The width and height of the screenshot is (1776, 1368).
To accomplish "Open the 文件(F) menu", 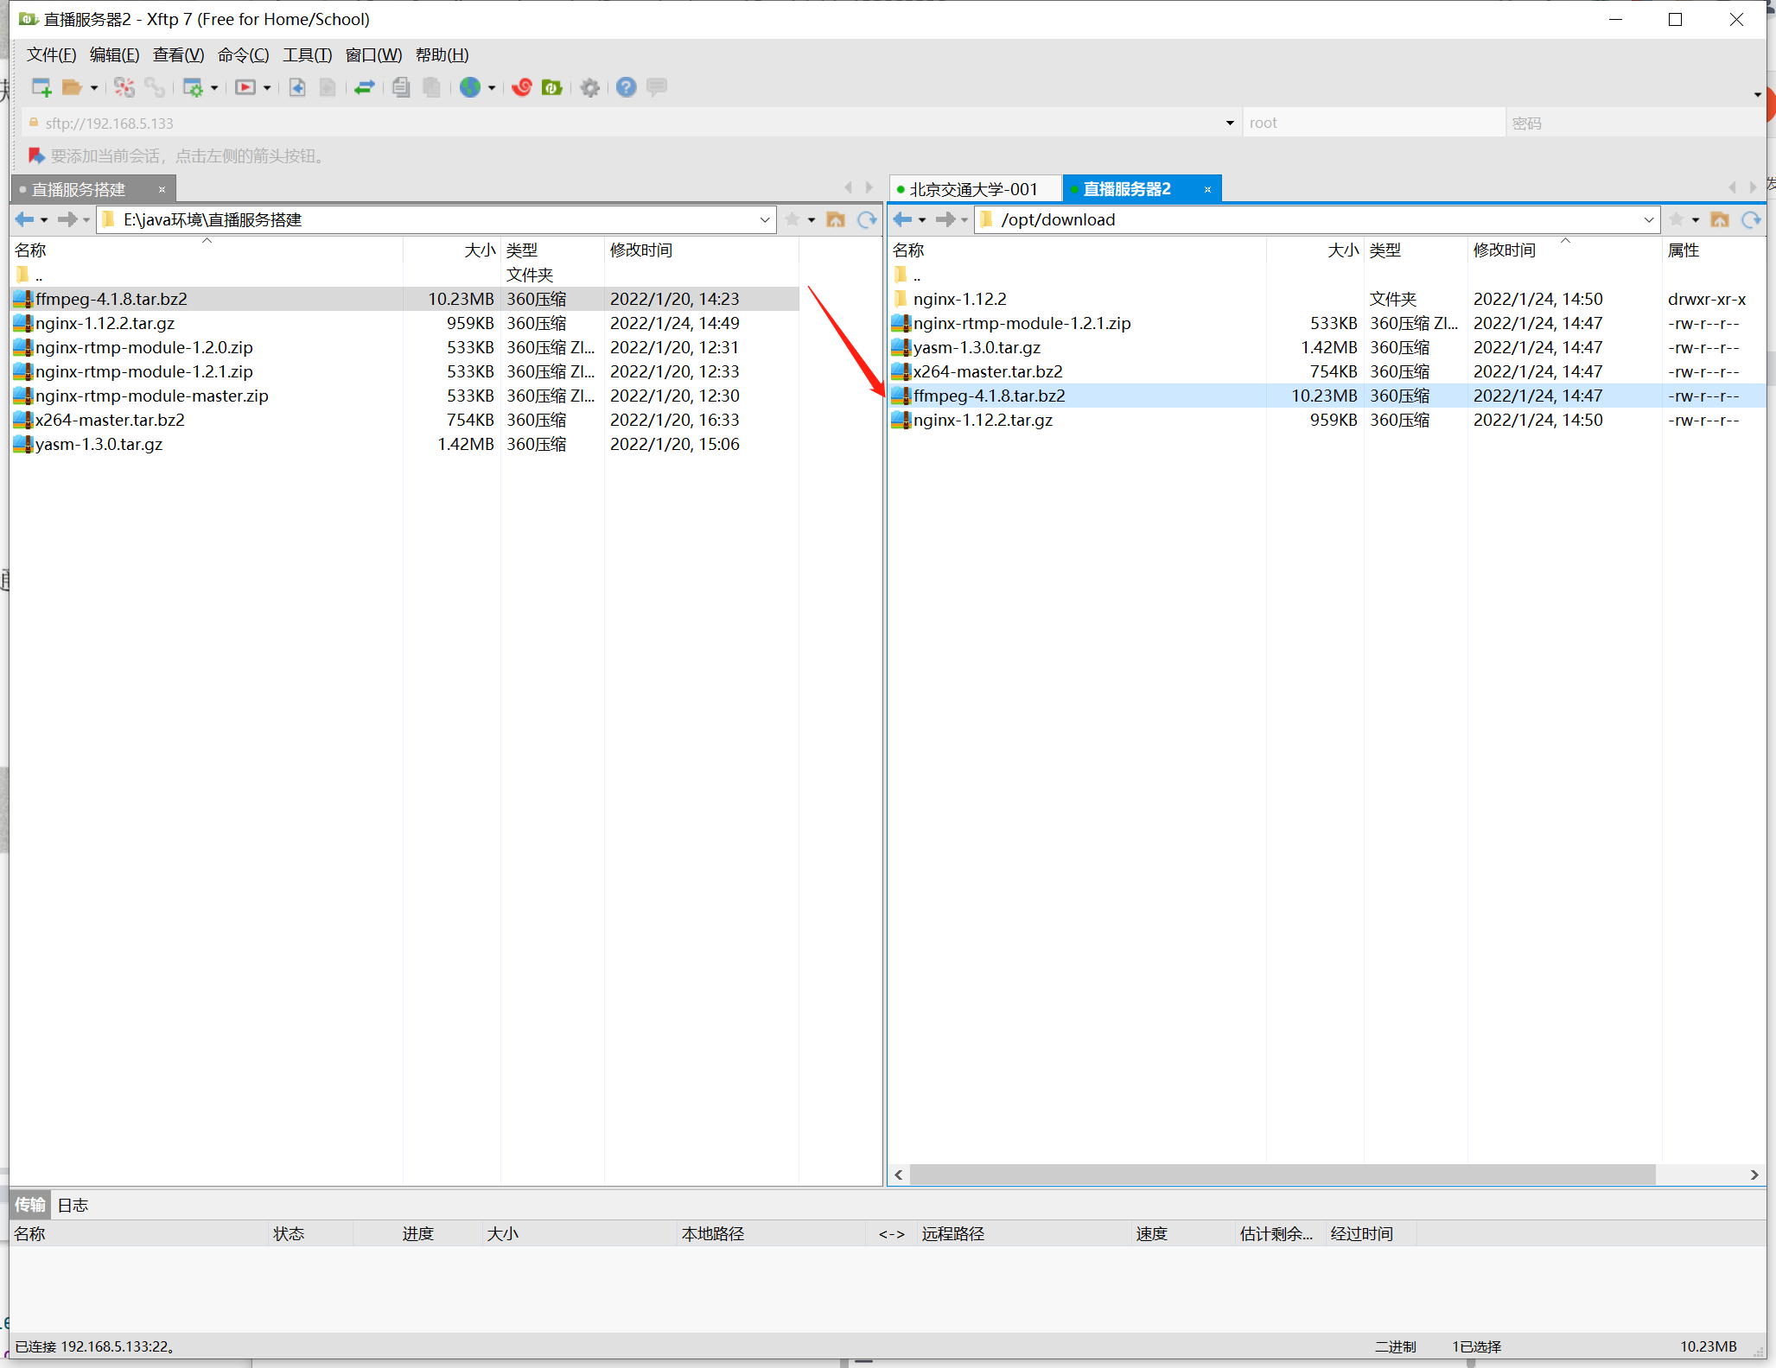I will pos(51,55).
